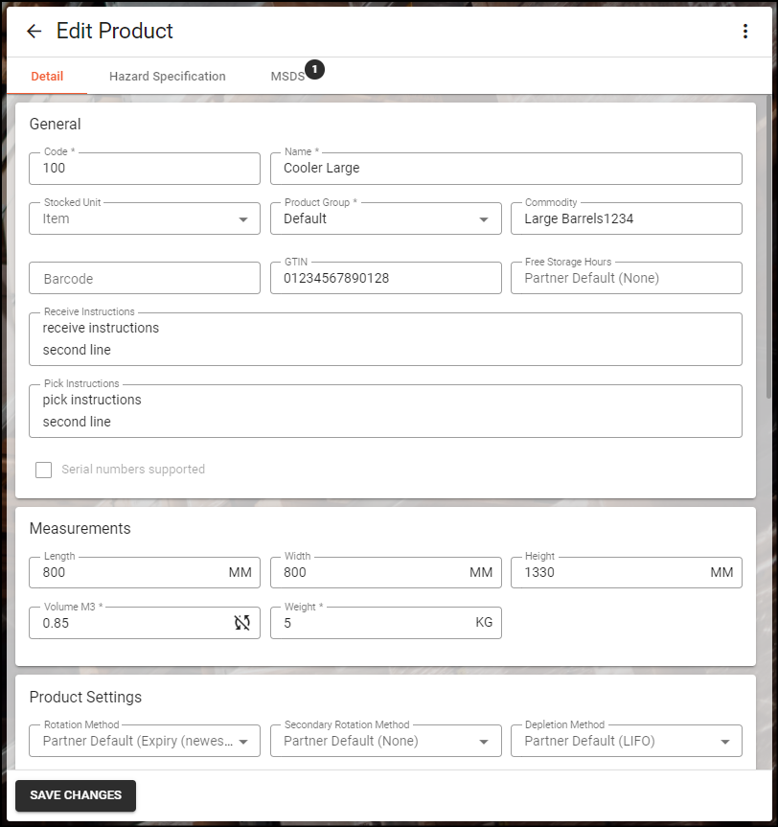The width and height of the screenshot is (778, 827).
Task: Click the vertical scrollbar
Action: [x=769, y=247]
